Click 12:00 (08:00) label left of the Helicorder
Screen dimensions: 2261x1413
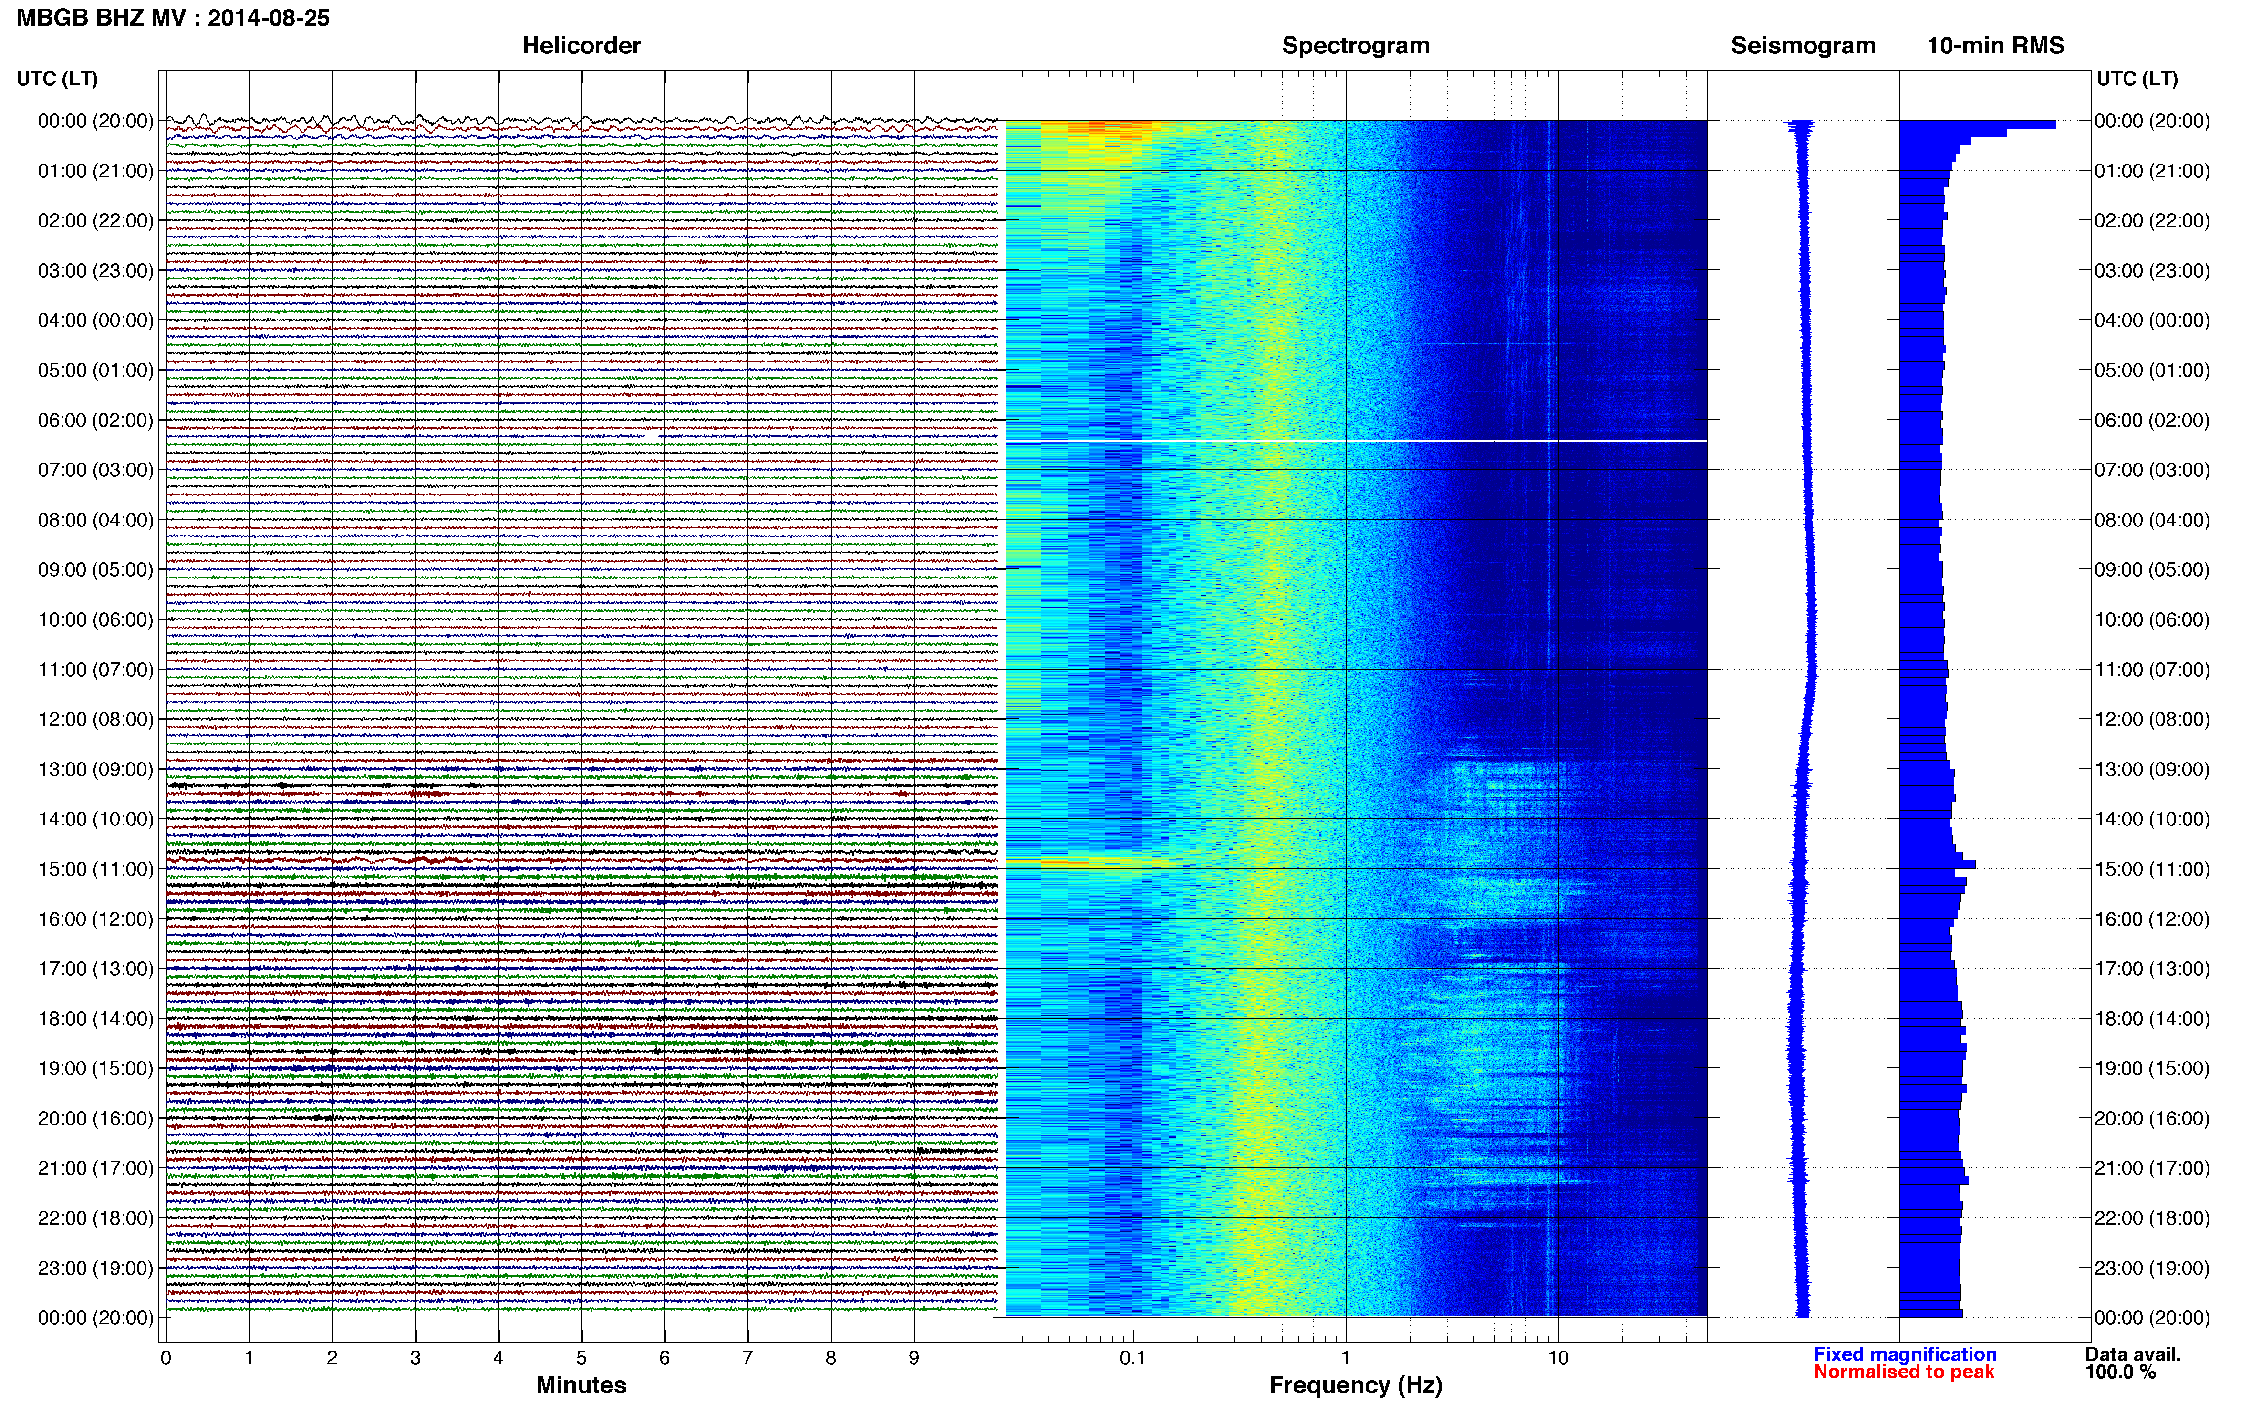[95, 720]
